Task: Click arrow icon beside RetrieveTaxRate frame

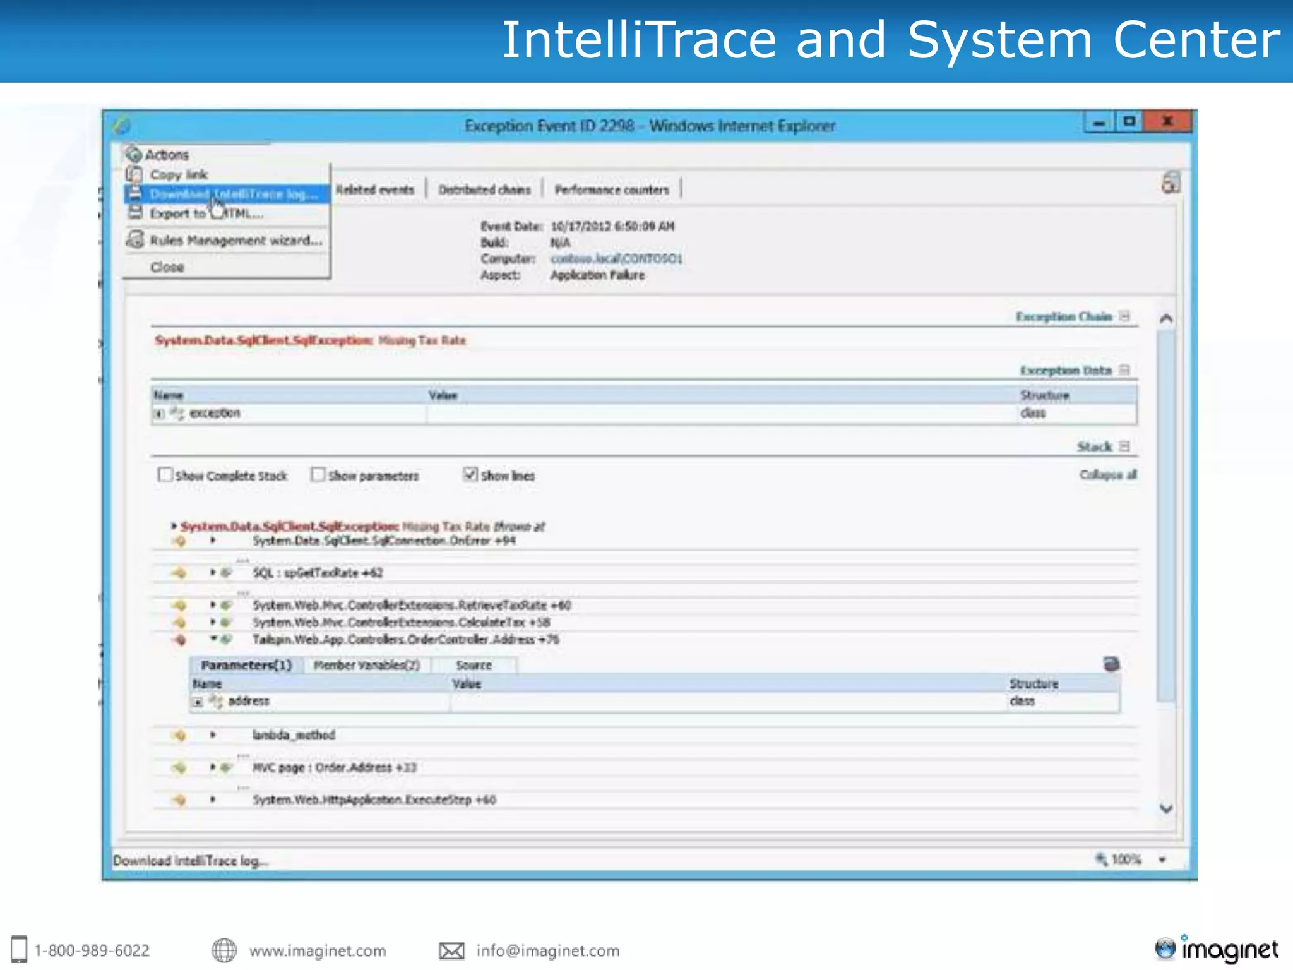Action: click(179, 605)
